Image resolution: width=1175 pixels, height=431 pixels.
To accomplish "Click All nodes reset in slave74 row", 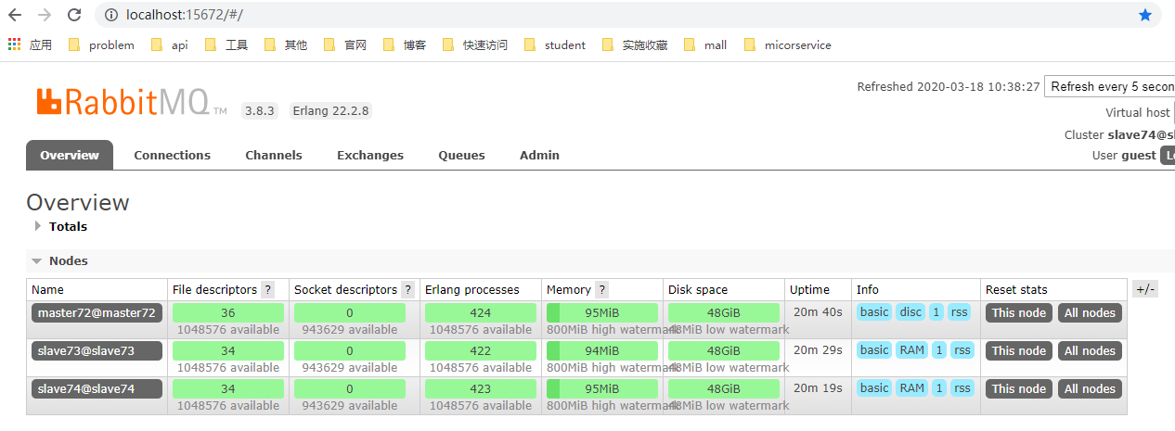I will pos(1090,388).
